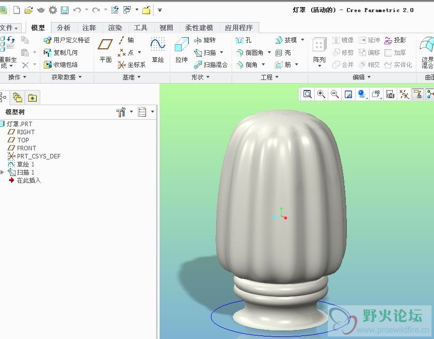Open the model tree settings dropdown arrow
434x339 pixels.
[x=131, y=112]
